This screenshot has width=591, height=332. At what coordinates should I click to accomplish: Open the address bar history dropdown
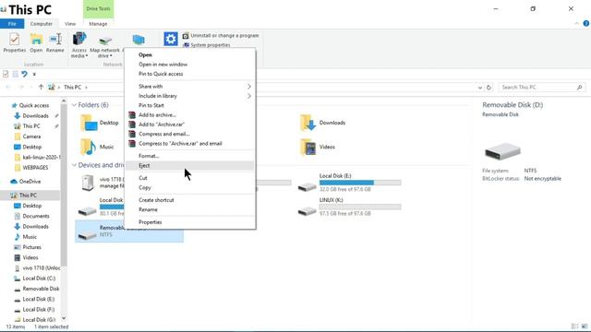tap(480, 88)
